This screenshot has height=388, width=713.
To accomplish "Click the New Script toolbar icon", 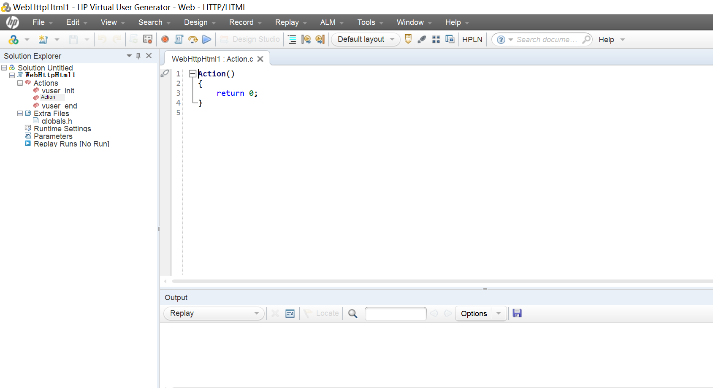I will [x=43, y=40].
